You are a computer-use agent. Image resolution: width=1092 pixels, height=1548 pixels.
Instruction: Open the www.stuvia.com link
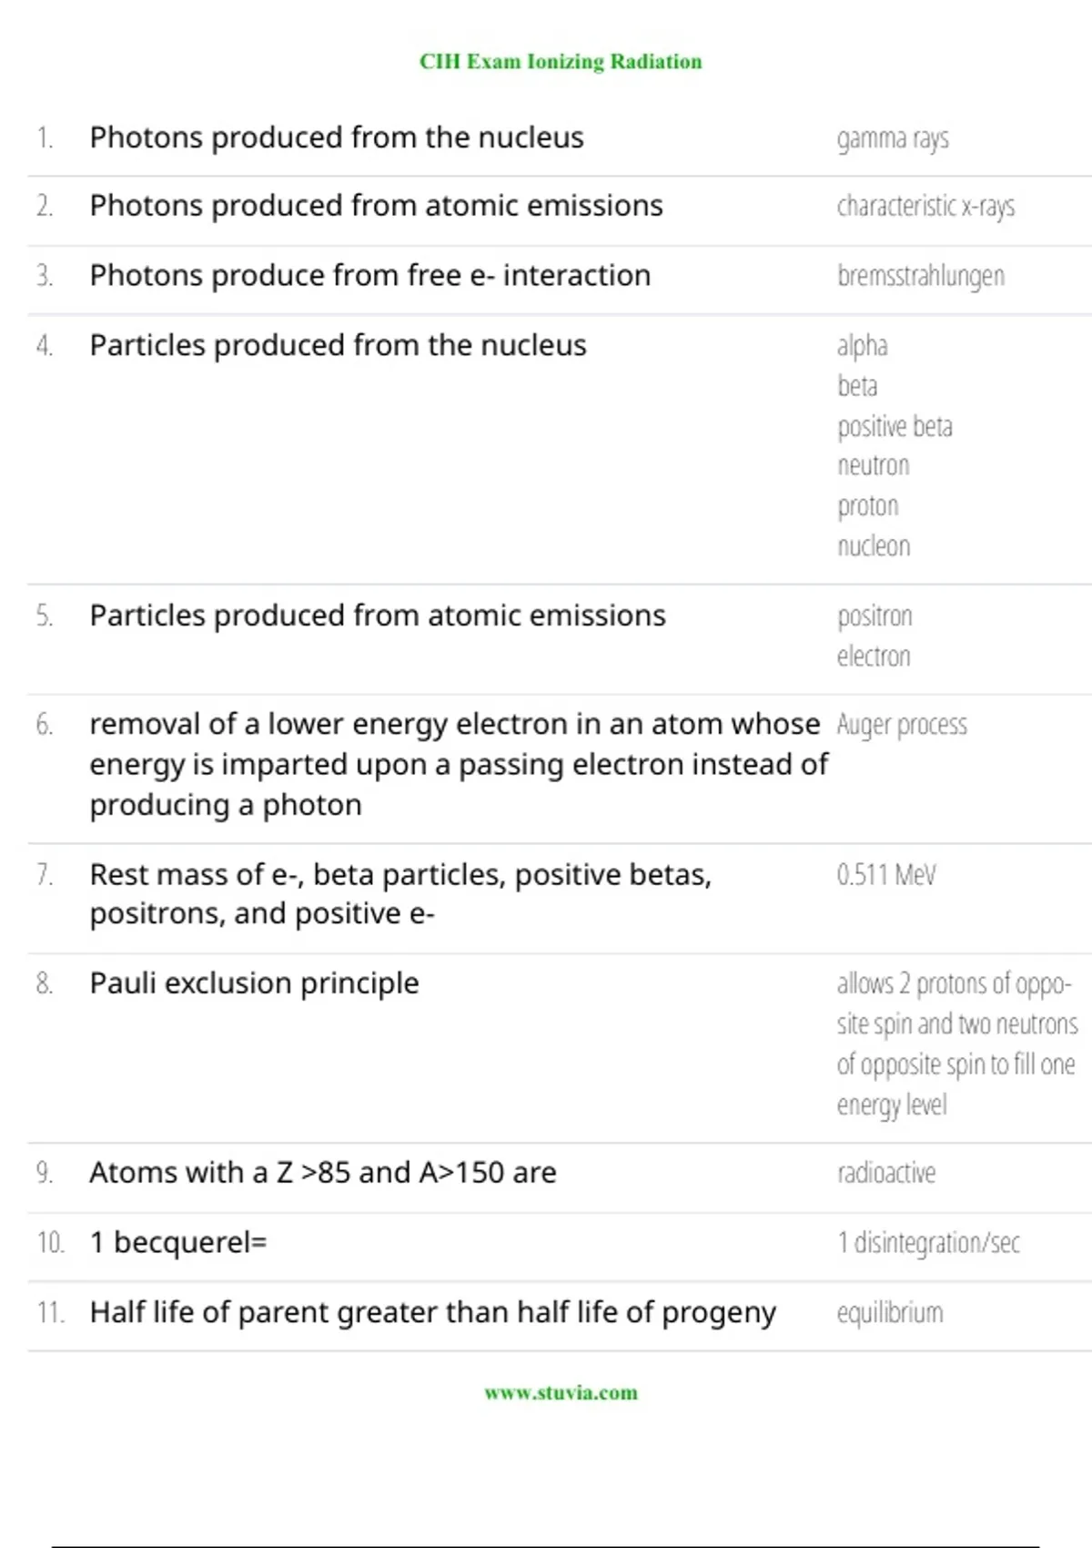tap(561, 1392)
